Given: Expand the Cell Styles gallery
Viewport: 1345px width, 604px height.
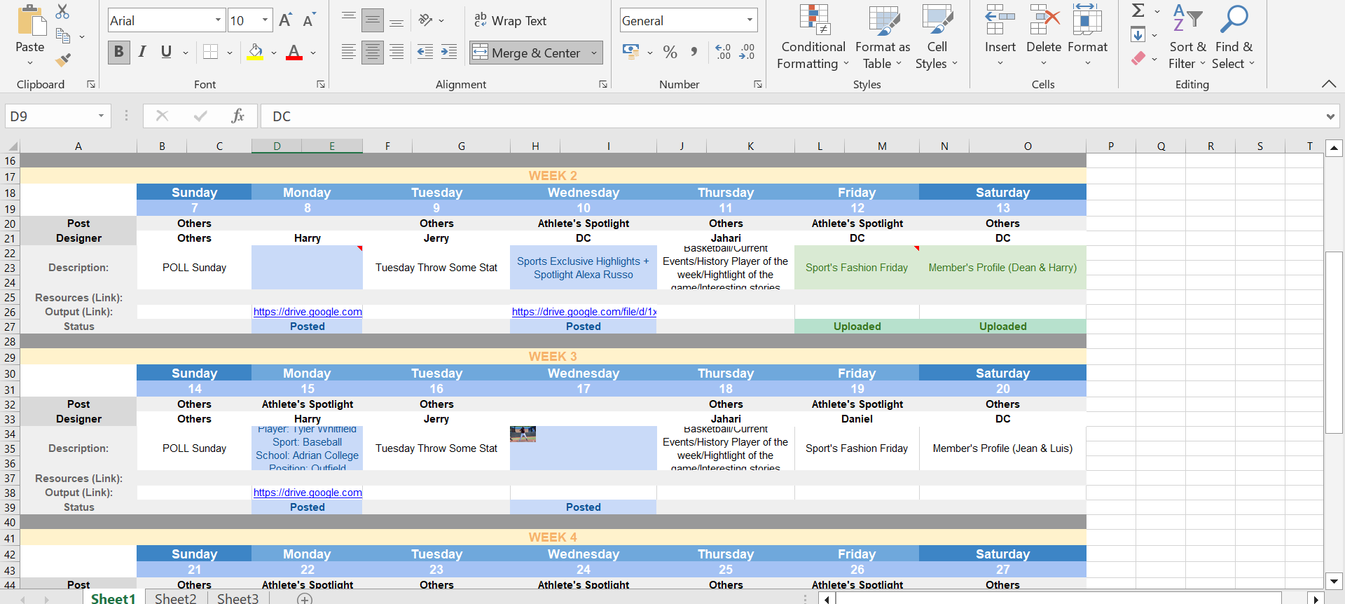Looking at the screenshot, I should pyautogui.click(x=937, y=36).
